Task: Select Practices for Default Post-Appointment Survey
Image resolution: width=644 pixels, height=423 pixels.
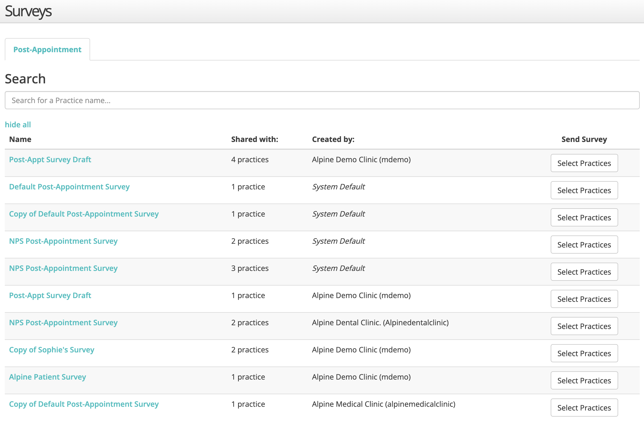Action: click(584, 190)
